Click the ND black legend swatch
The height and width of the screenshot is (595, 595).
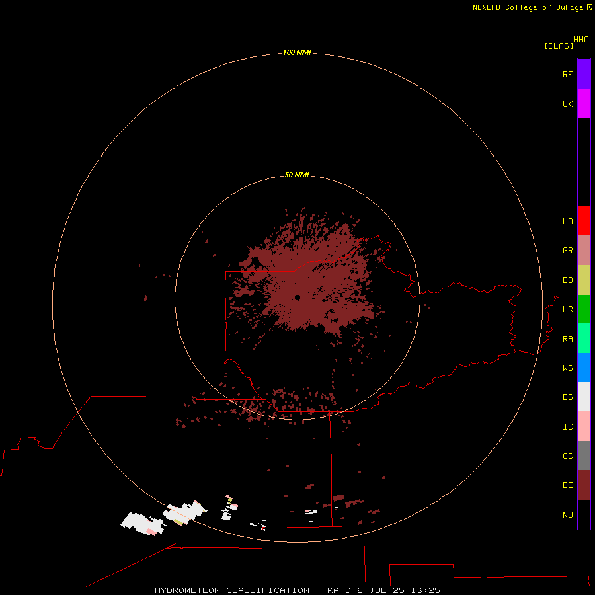coord(584,514)
